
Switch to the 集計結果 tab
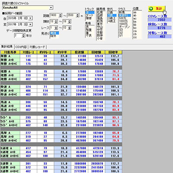click(x=7, y=47)
